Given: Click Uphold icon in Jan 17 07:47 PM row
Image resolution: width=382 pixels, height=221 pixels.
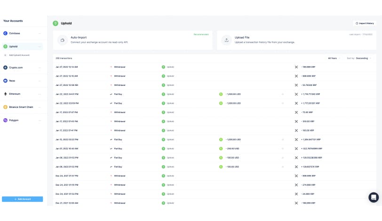Looking at the screenshot, I should 163,113.
